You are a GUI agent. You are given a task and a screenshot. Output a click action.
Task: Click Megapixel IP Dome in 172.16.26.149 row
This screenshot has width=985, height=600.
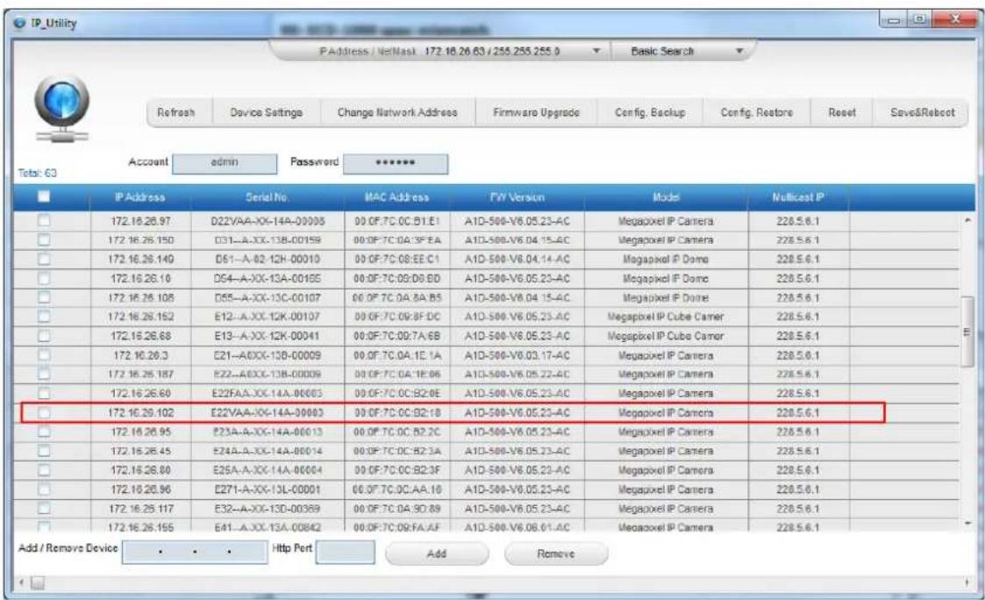pyautogui.click(x=665, y=260)
